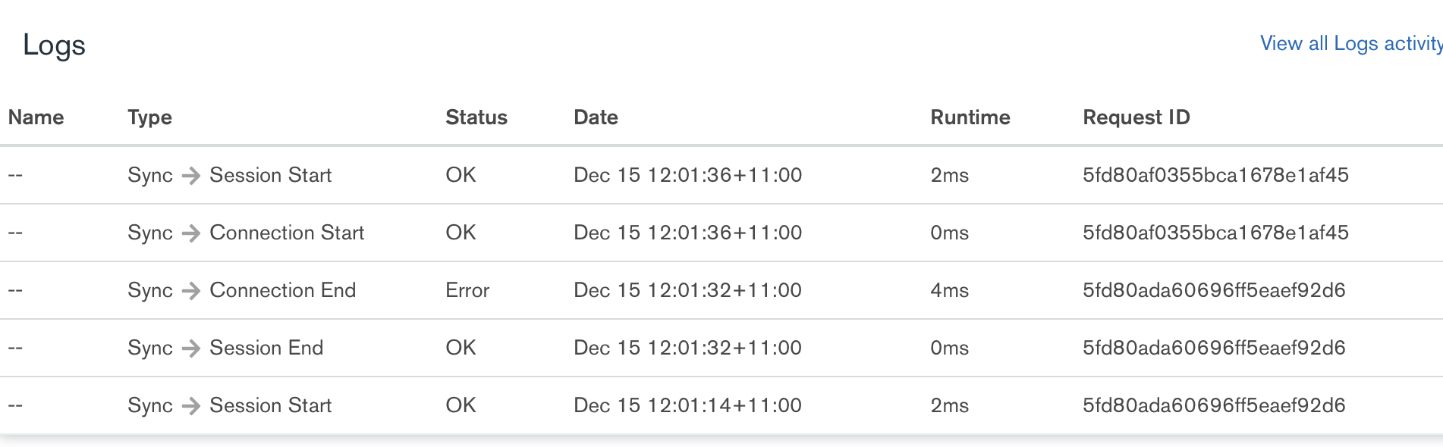This screenshot has height=447, width=1443.
Task: Select the Connection Start type text
Action: tap(287, 233)
